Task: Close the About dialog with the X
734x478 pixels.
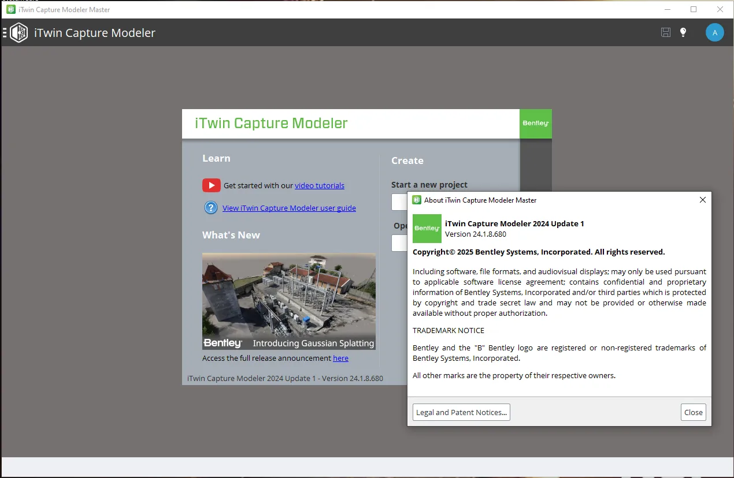Action: (x=703, y=200)
